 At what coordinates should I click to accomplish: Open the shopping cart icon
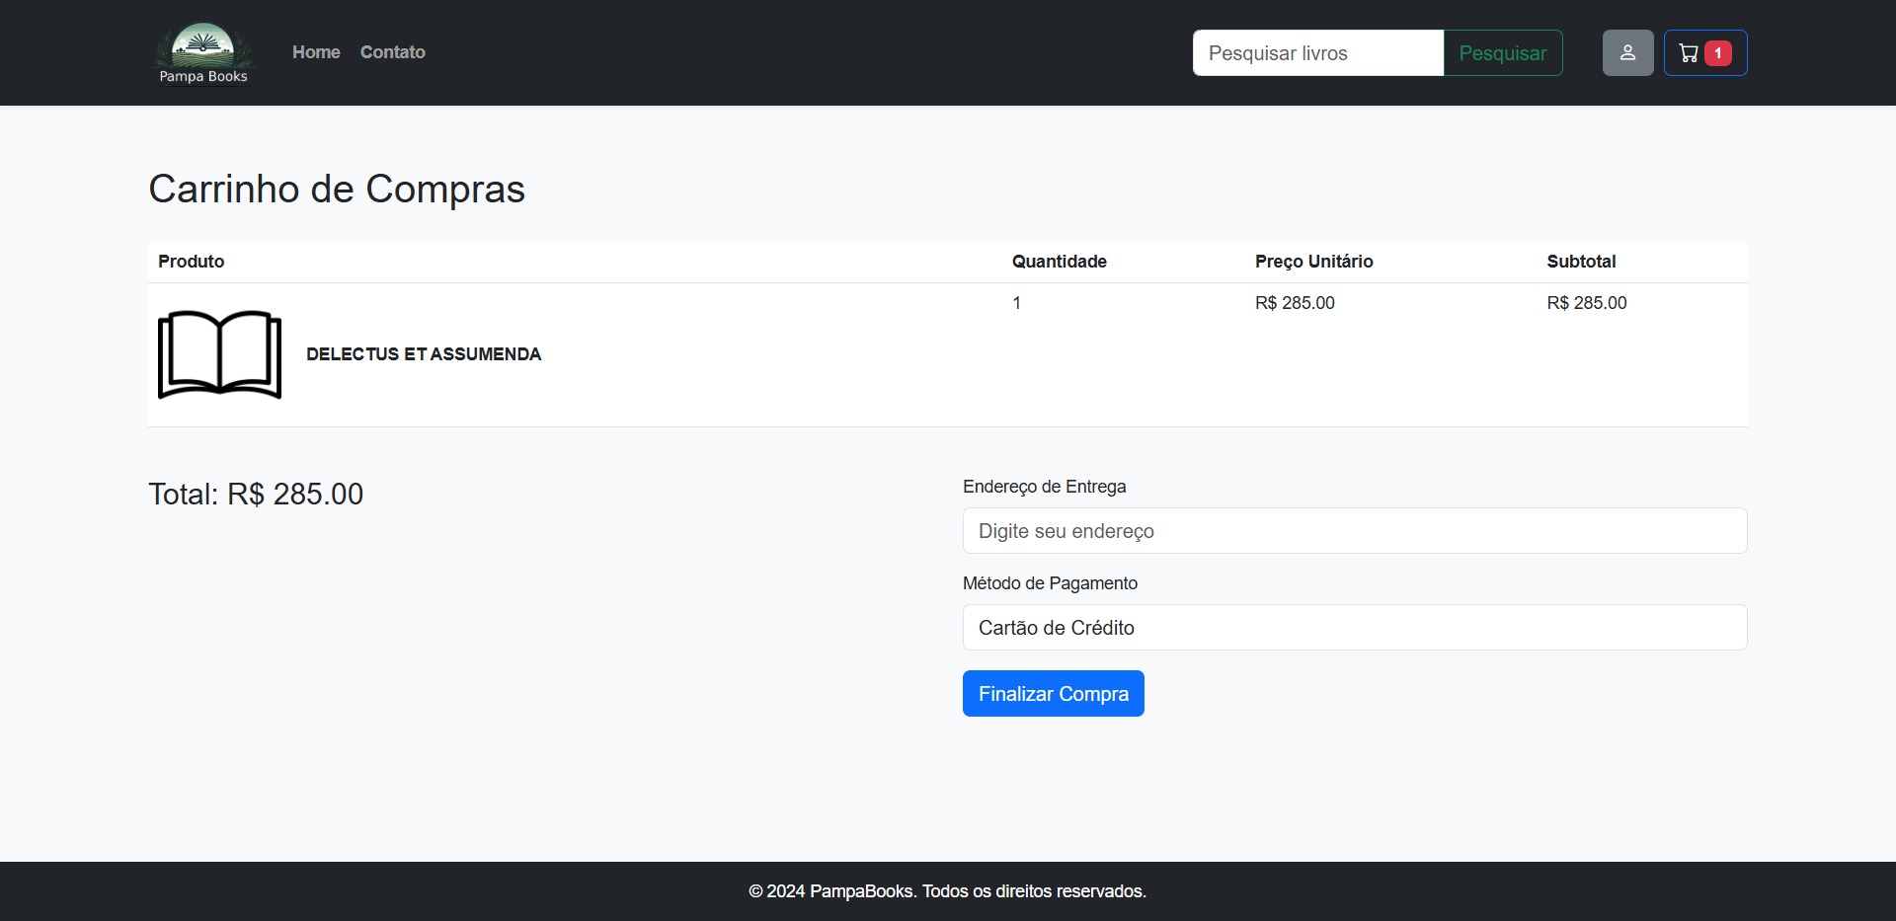coord(1690,52)
